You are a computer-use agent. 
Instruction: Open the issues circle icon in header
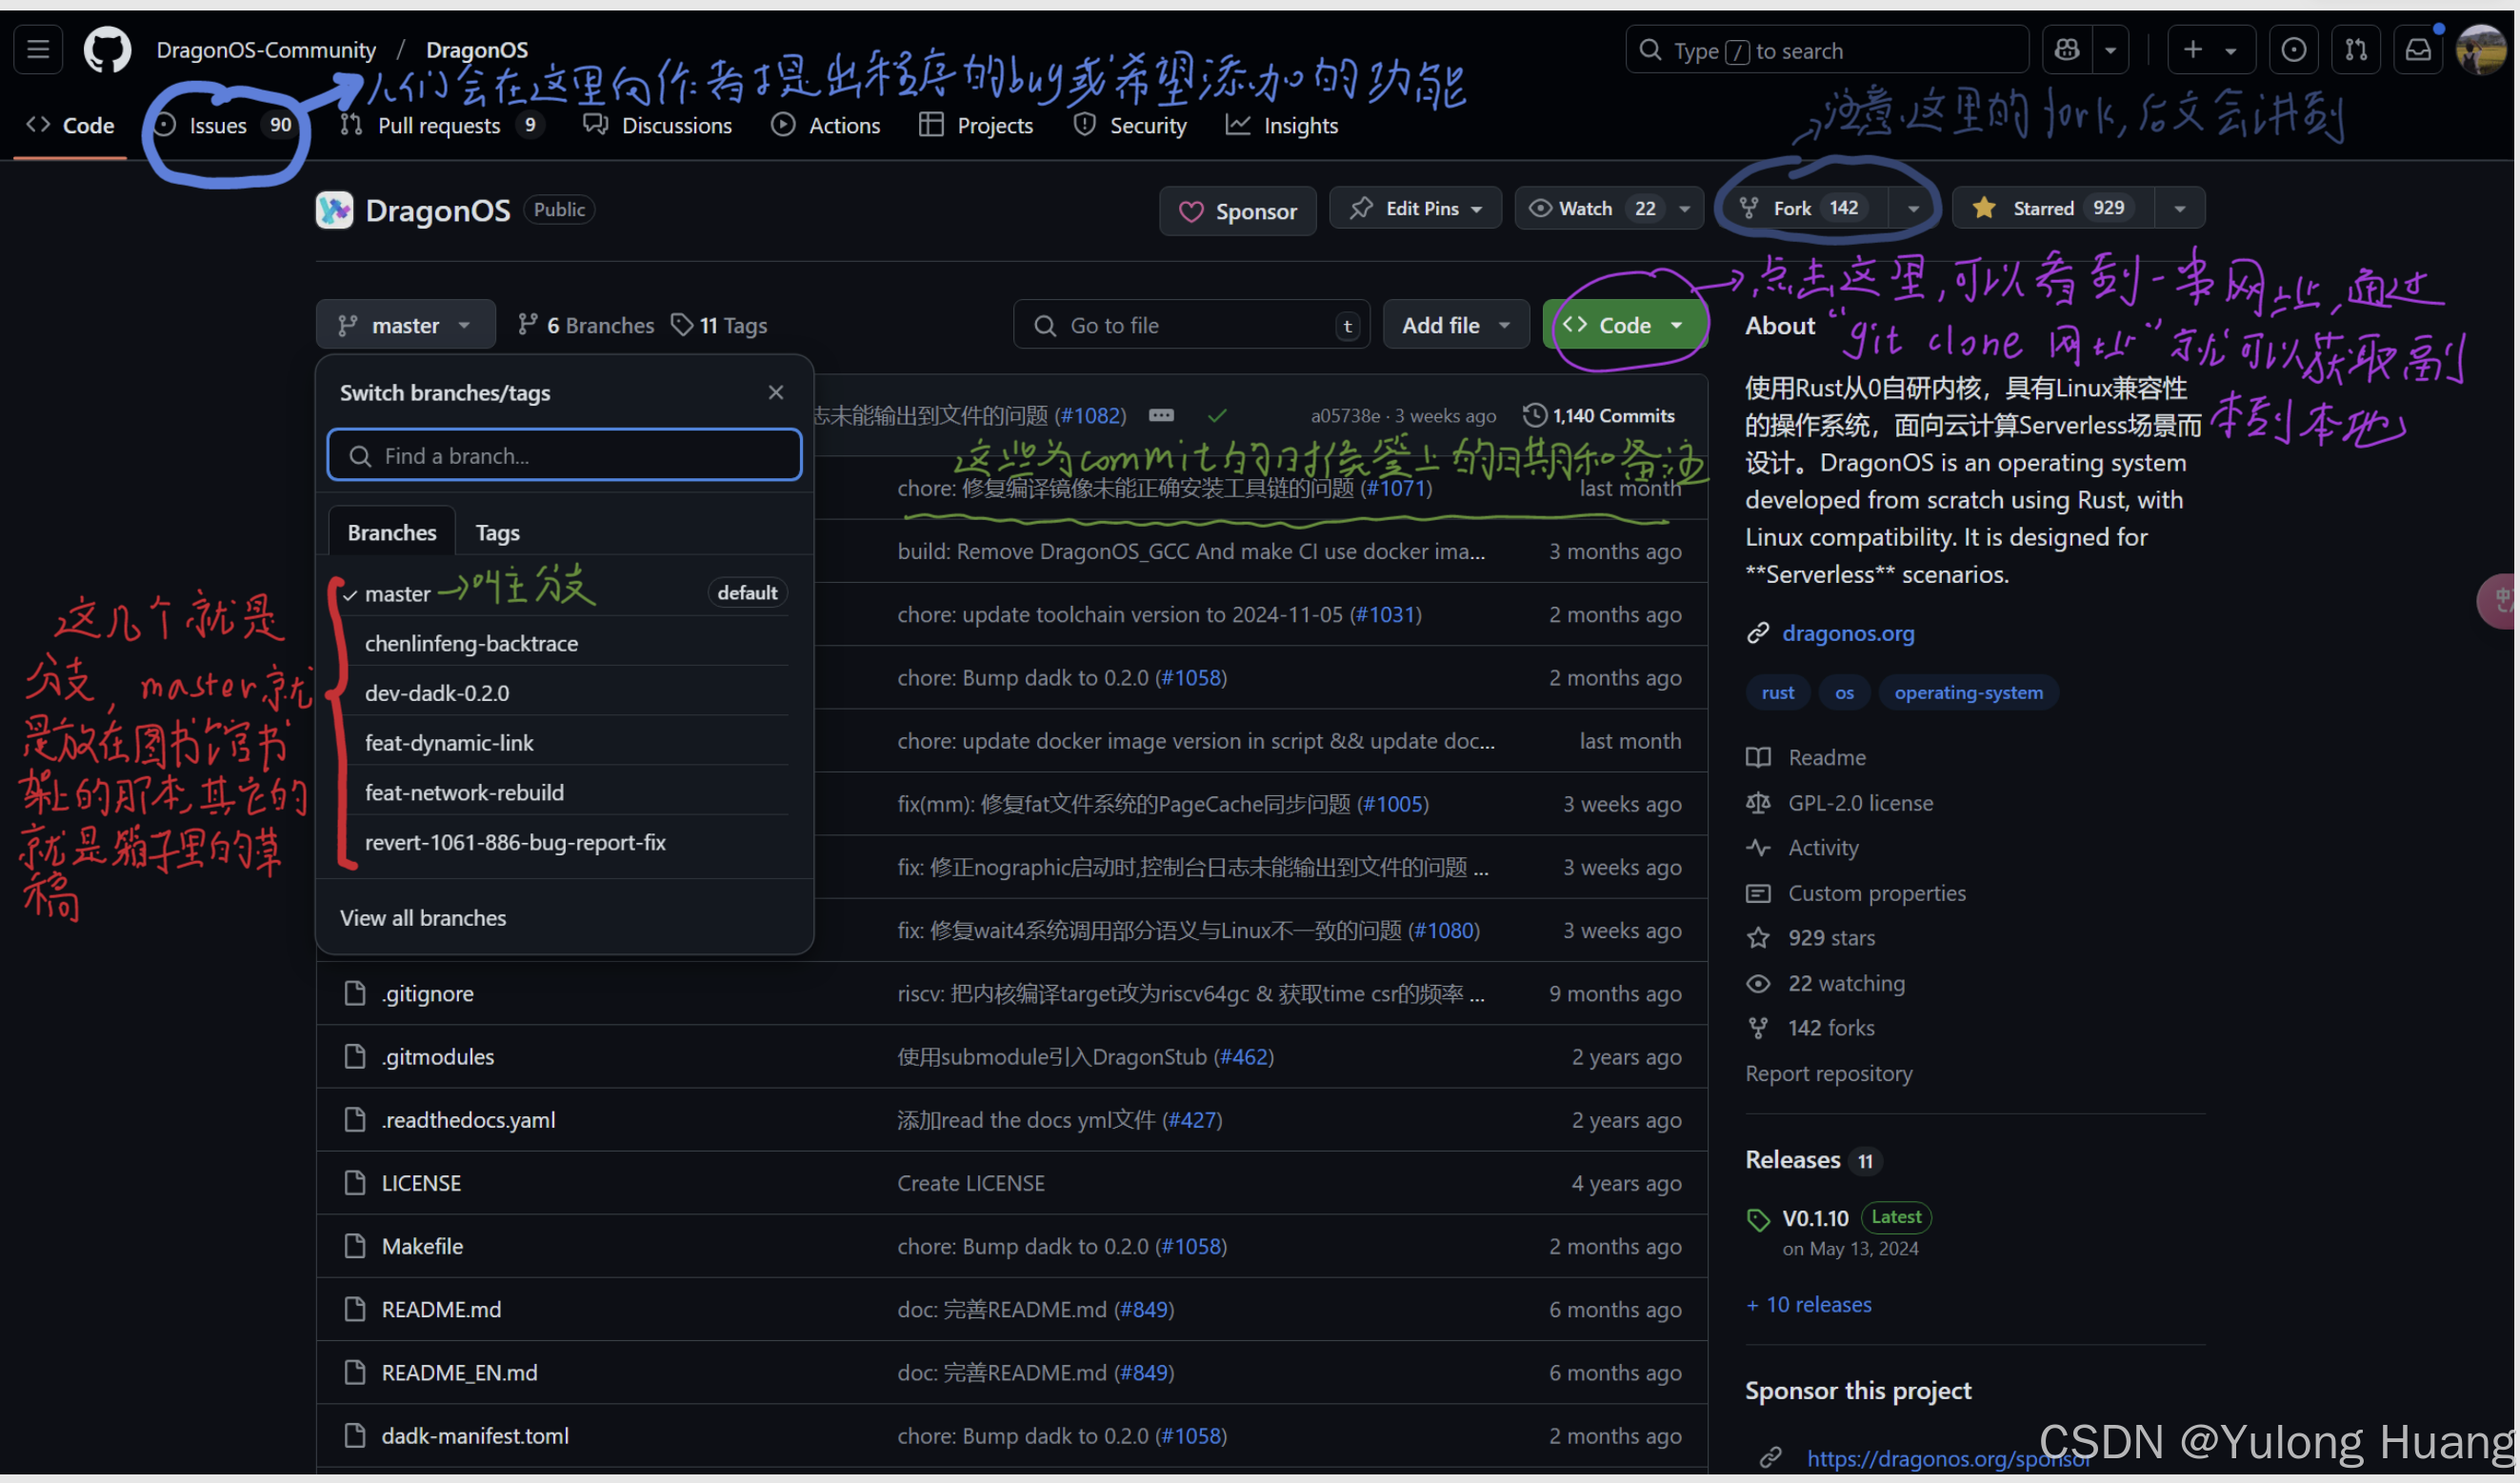click(x=2293, y=49)
